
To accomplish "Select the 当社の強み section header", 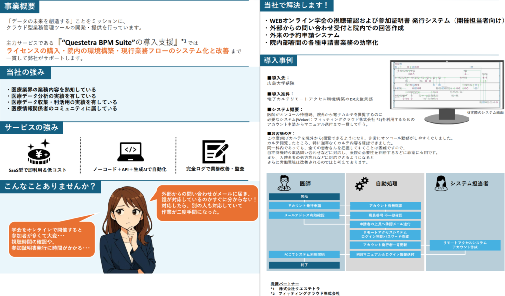I will coord(25,72).
